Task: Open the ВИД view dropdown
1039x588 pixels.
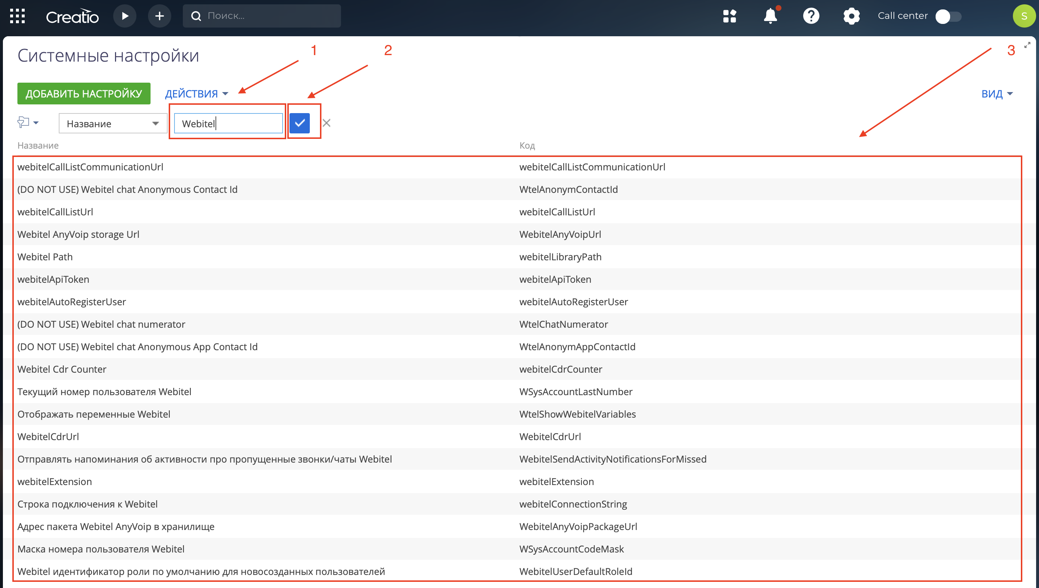Action: click(x=997, y=94)
